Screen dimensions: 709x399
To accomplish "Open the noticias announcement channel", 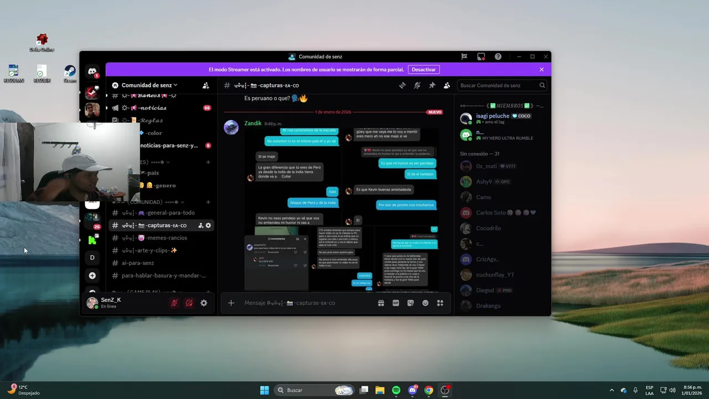I will point(161,108).
